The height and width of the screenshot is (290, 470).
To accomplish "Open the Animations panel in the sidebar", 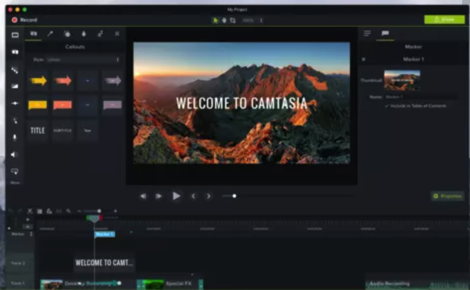I will (15, 103).
